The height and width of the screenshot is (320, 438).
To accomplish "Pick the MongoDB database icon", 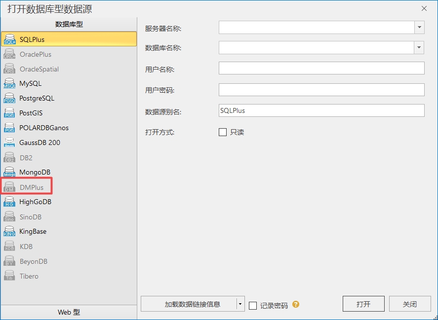I will pos(9,172).
